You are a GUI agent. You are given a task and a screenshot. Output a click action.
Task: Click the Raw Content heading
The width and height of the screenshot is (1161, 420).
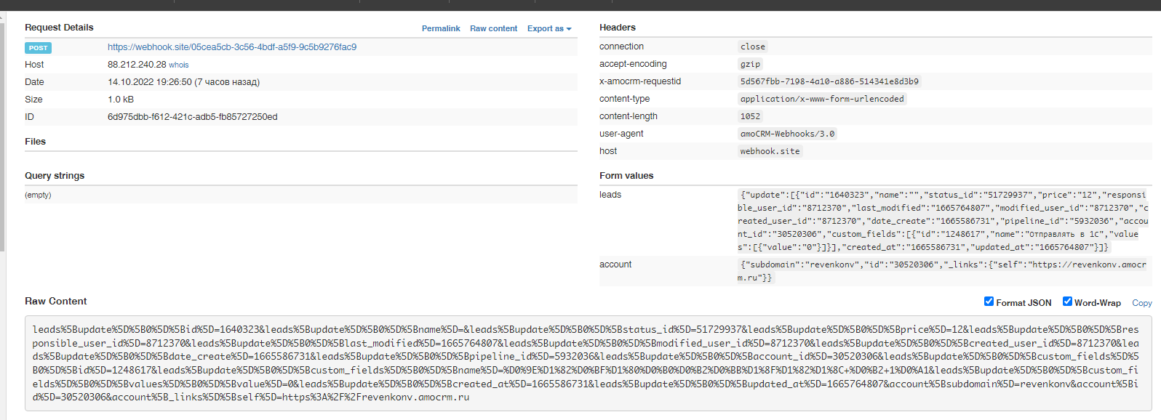(x=55, y=302)
